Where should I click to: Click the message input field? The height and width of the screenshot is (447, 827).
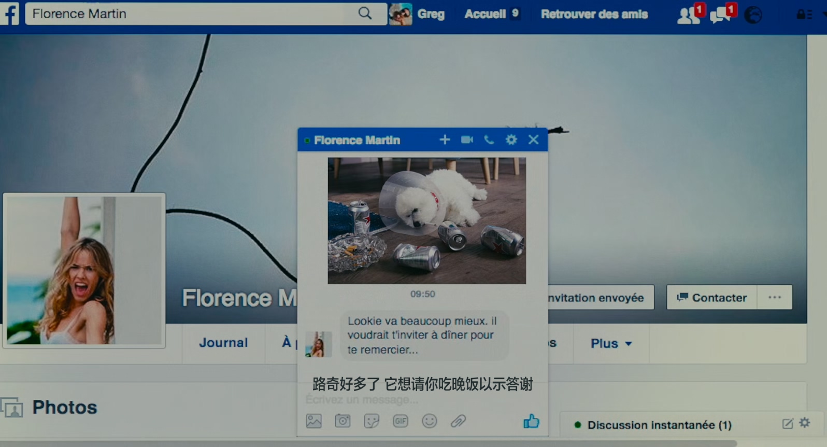point(422,400)
